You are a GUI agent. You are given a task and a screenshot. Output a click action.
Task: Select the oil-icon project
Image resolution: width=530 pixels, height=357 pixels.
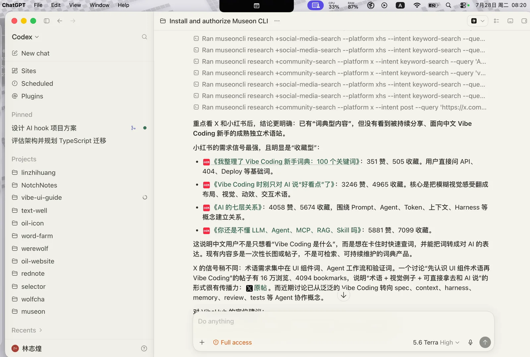coord(79,223)
